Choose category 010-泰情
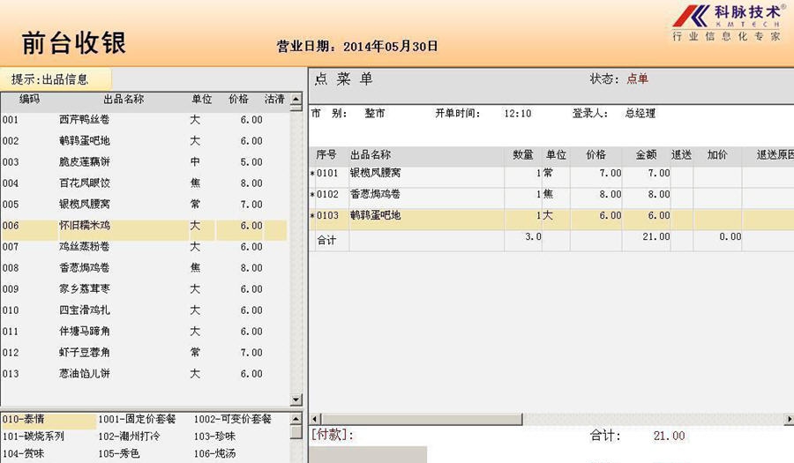Viewport: 794px width, 463px height. pos(49,420)
